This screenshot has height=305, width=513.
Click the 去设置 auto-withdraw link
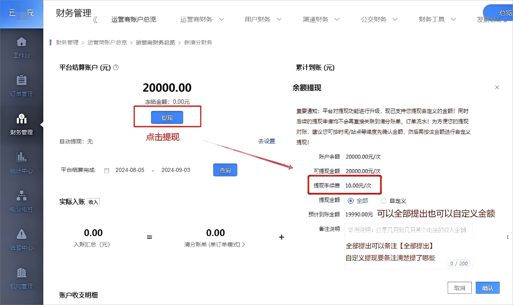coord(267,141)
